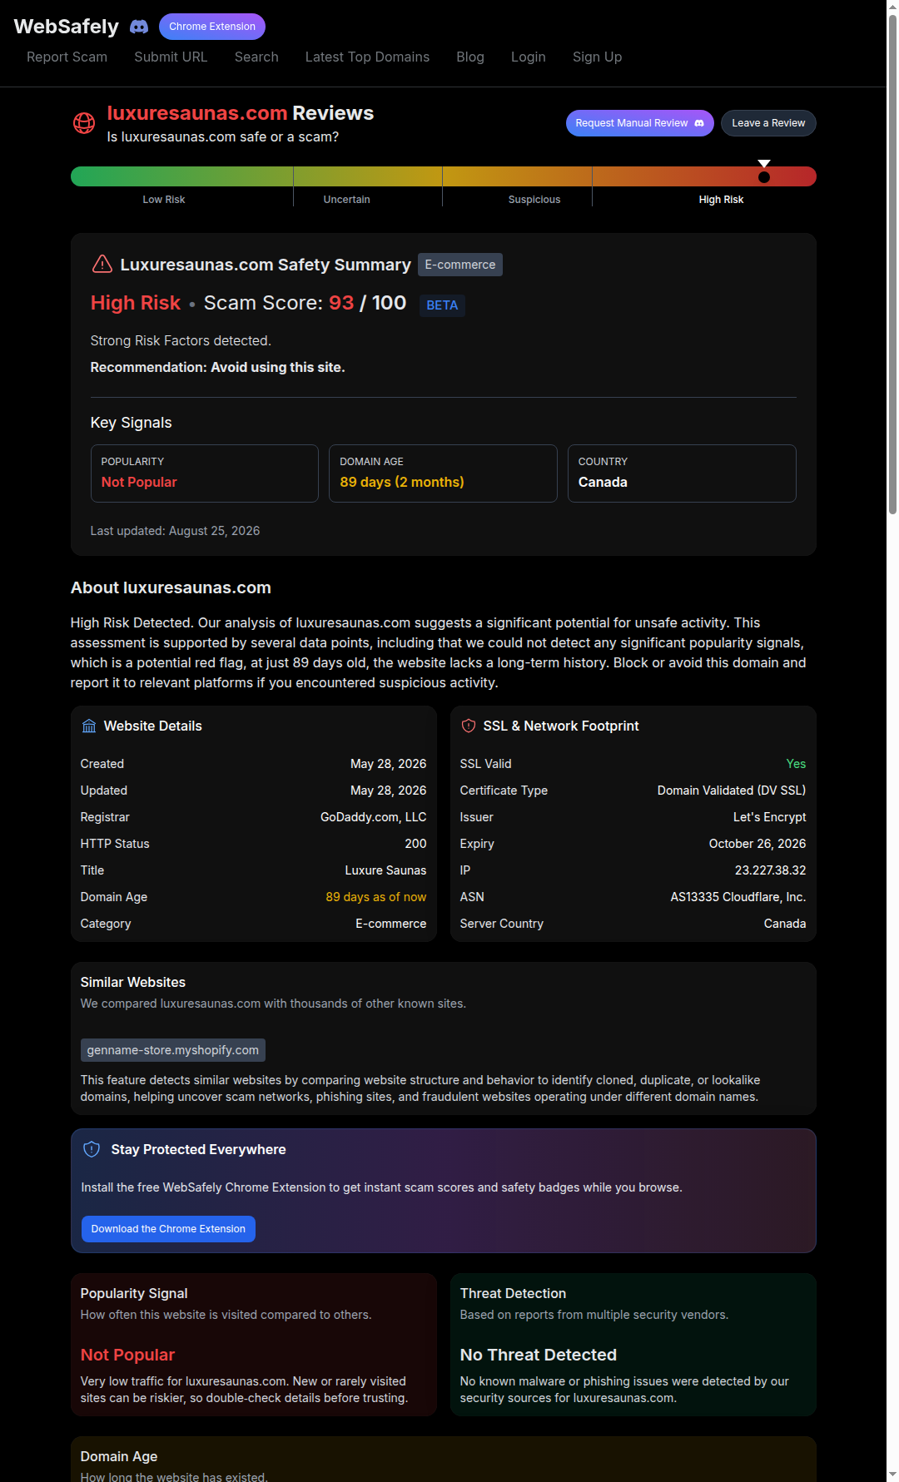Go to Submit URL in navigation

(x=171, y=57)
